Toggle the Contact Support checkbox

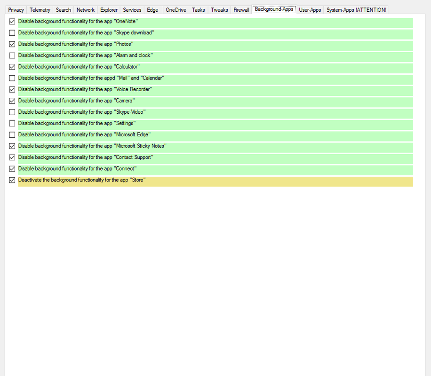pyautogui.click(x=12, y=157)
